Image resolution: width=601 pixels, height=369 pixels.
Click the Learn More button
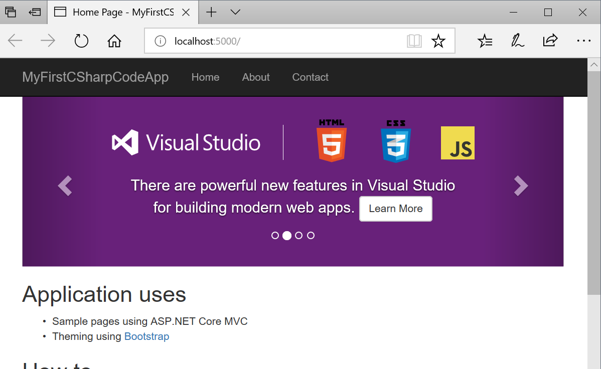coord(395,209)
